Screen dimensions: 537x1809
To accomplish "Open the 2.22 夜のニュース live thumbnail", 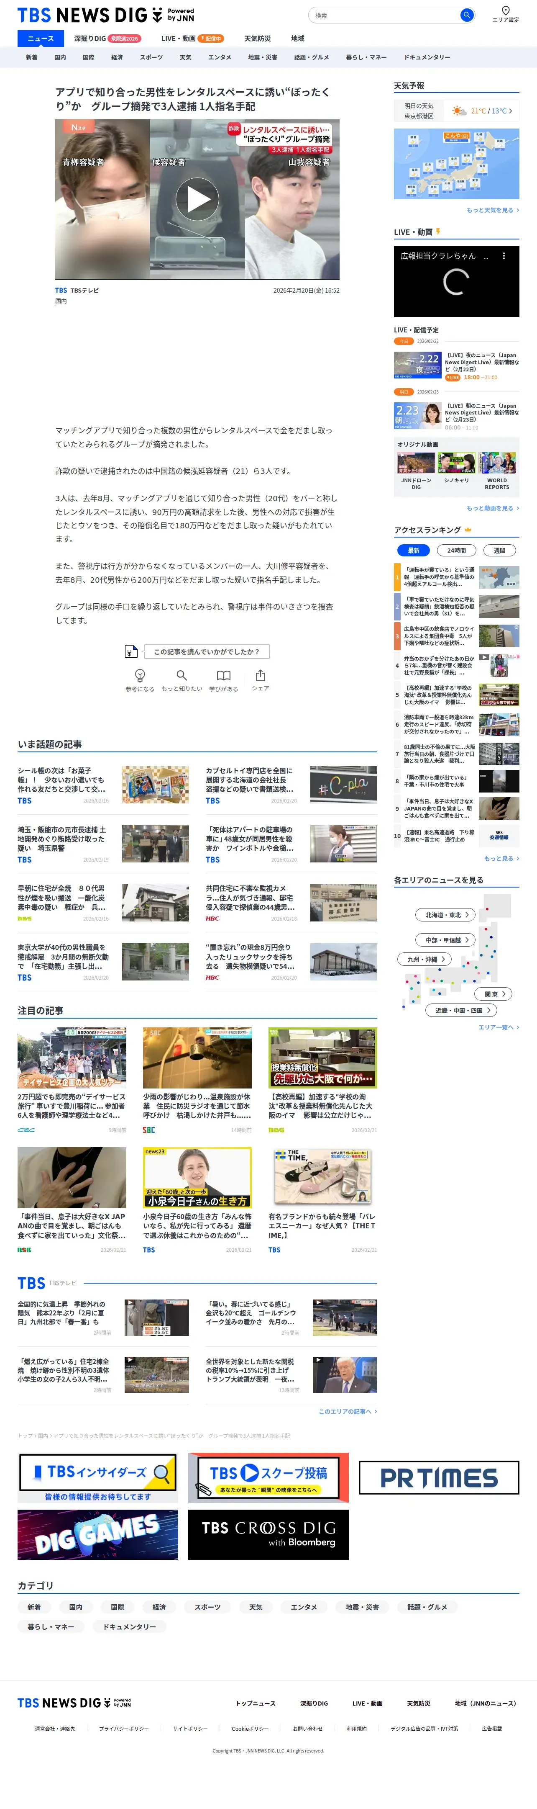I will click(x=418, y=365).
